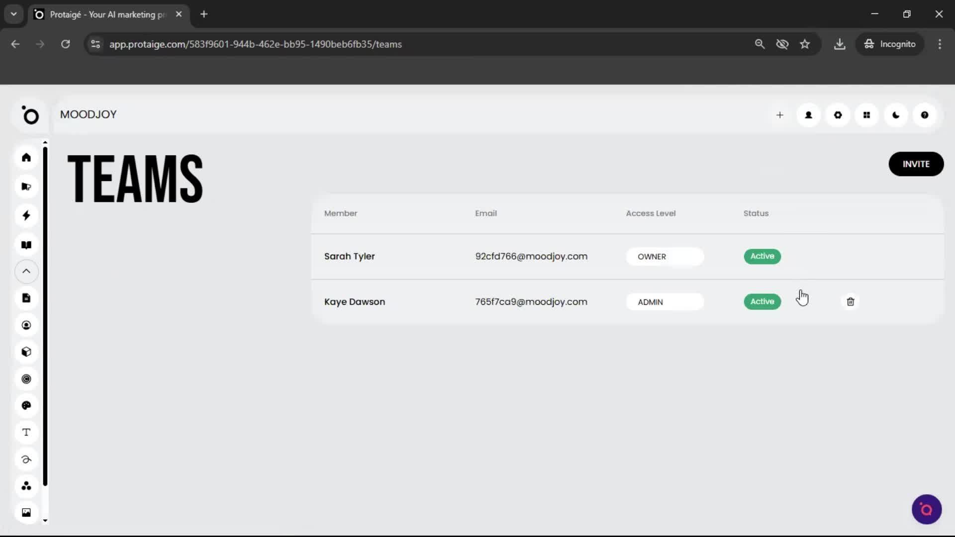Delete Kaye Dawson with trash icon
This screenshot has width=955, height=537.
850,302
